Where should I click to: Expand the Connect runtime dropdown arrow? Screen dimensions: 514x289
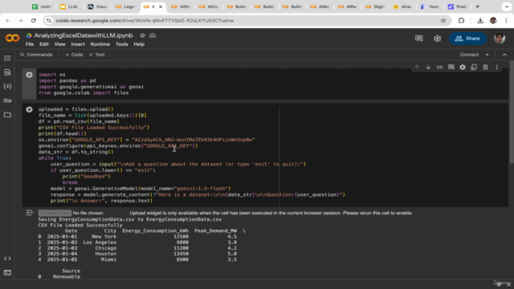click(x=487, y=55)
